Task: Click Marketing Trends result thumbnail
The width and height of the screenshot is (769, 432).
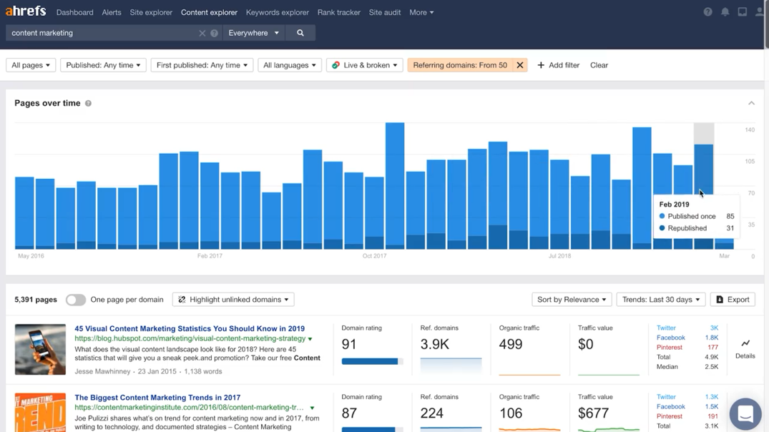Action: click(40, 413)
